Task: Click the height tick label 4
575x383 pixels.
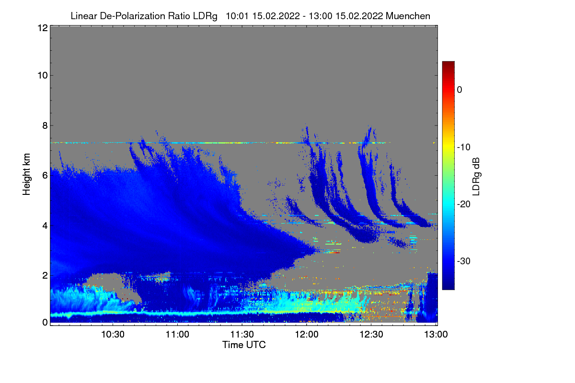Action: pos(45,225)
